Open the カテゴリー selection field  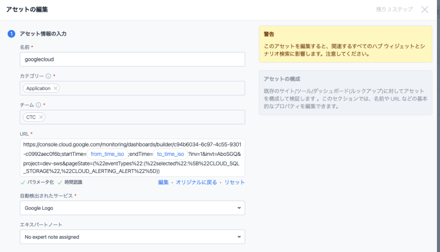click(150, 88)
